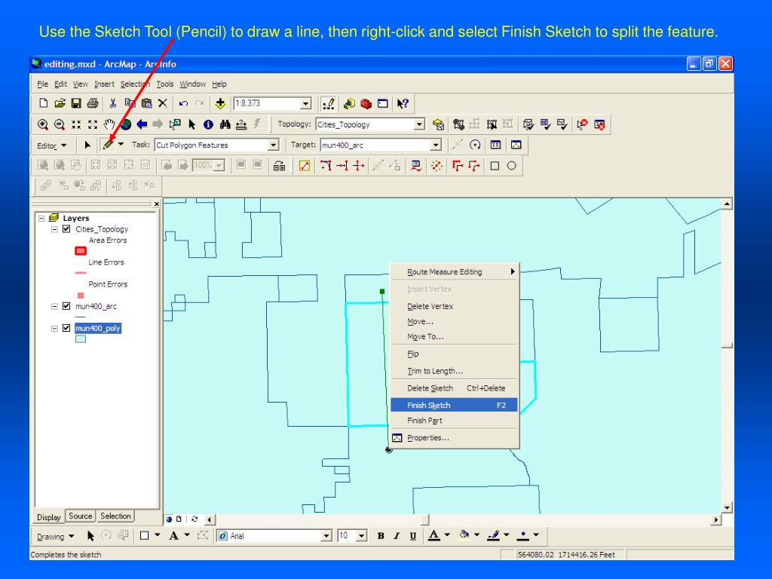Click the What's This help icon
The width and height of the screenshot is (772, 579).
[x=403, y=103]
